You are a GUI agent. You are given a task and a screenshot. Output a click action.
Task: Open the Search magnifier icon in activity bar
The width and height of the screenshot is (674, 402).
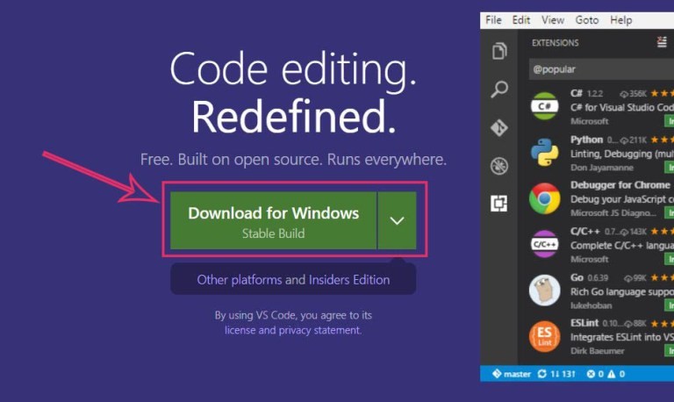tap(499, 89)
